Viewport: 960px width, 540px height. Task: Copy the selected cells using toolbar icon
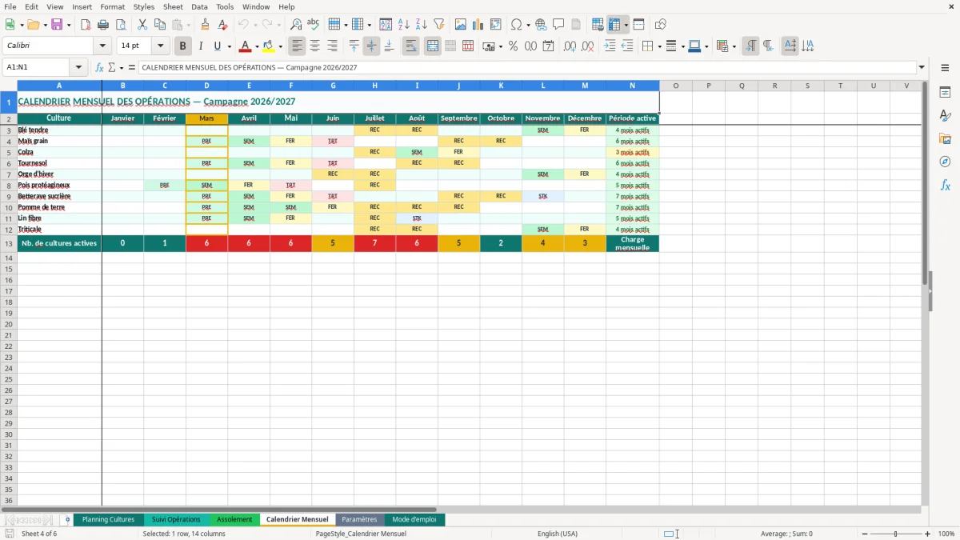pos(159,25)
